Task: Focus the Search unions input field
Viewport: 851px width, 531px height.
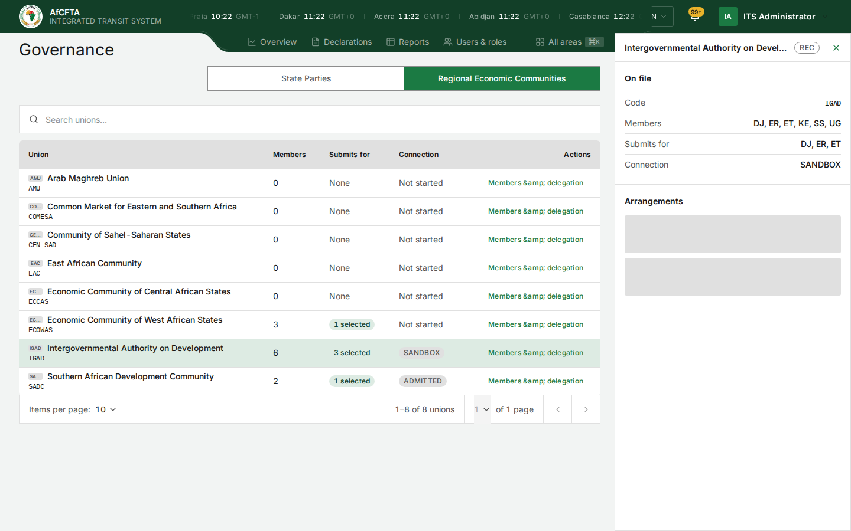Action: pos(310,119)
